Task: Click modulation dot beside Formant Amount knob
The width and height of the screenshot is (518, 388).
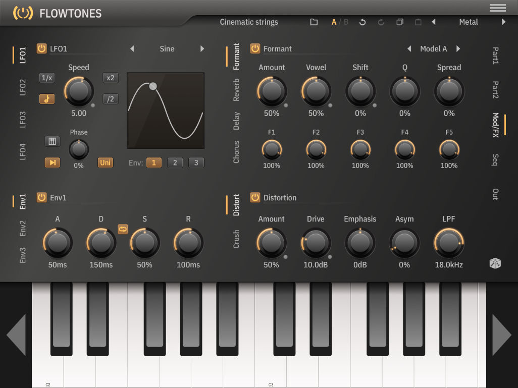Action: pos(286,105)
